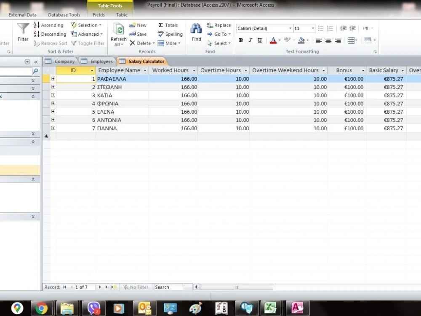This screenshot has height=316, width=421.
Task: Go to the last record
Action: [107, 287]
